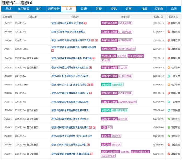Open the 调查报告 tab
Screen dimensions: 183x160
click(x=54, y=9)
